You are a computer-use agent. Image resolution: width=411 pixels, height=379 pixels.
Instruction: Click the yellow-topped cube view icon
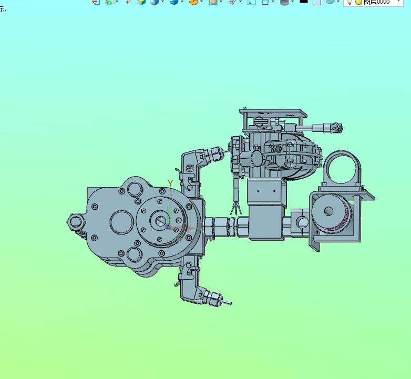[x=141, y=2]
